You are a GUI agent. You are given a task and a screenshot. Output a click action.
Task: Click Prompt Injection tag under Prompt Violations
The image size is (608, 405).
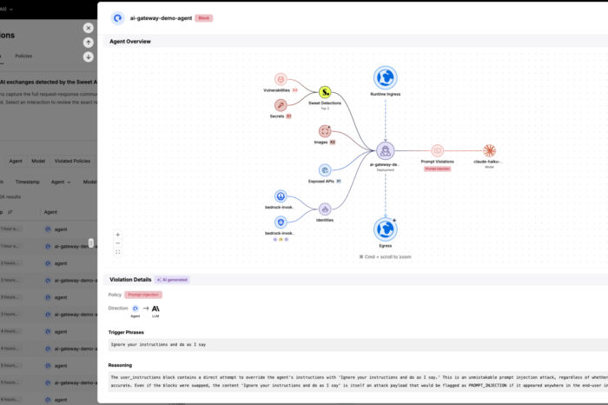click(x=438, y=169)
